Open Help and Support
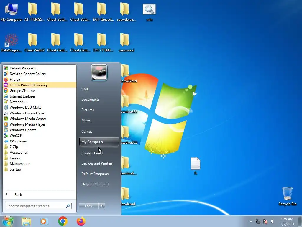This screenshot has width=302, height=227. coord(99,184)
